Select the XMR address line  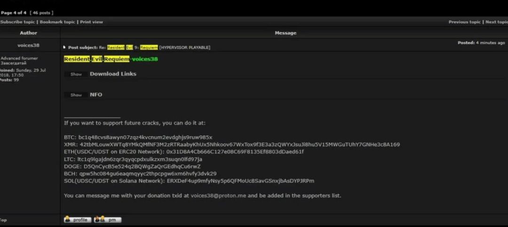coord(231,144)
